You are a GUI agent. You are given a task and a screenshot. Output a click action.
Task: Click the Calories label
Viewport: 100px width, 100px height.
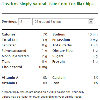click(9, 34)
